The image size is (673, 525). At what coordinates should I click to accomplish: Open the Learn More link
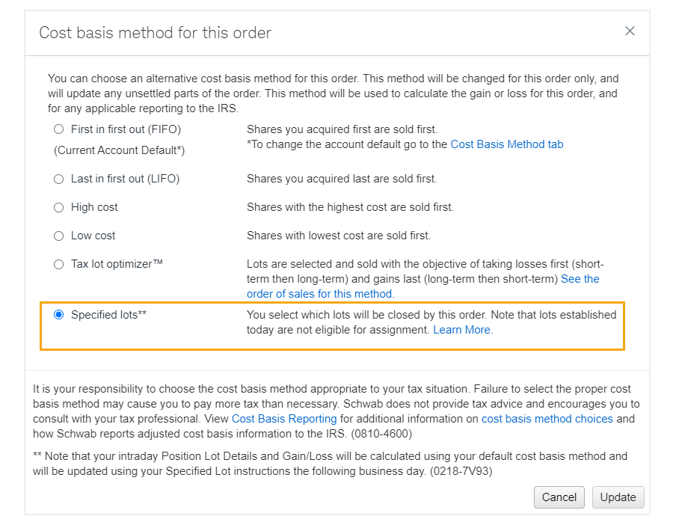pos(461,330)
